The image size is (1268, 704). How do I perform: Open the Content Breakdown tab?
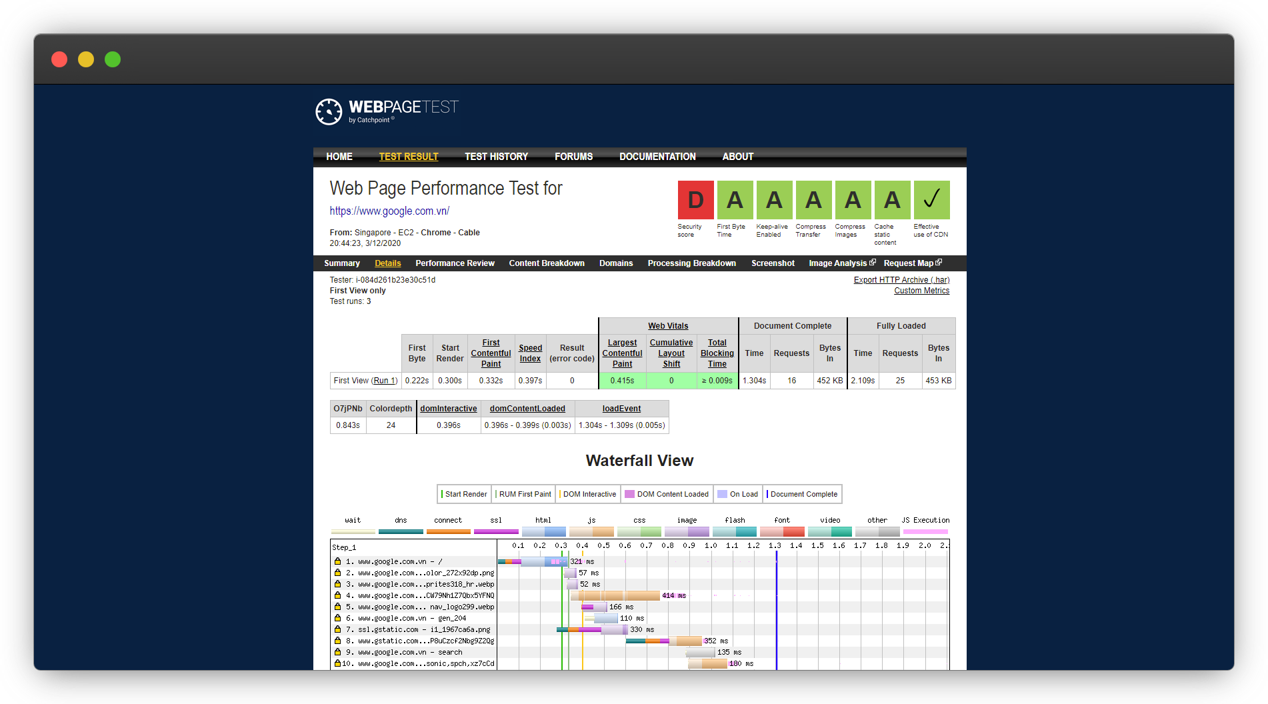point(547,263)
